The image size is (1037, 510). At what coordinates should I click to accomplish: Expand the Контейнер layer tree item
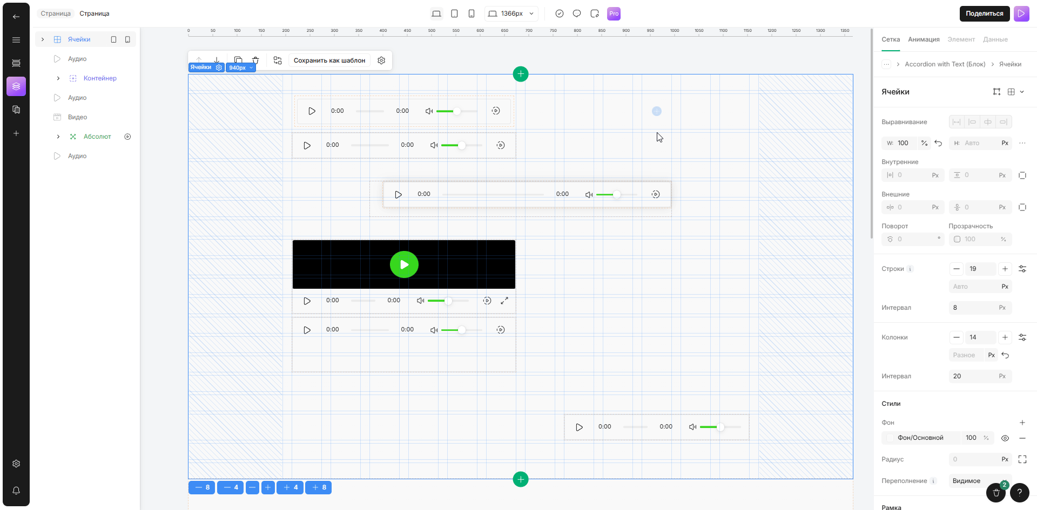click(x=58, y=78)
